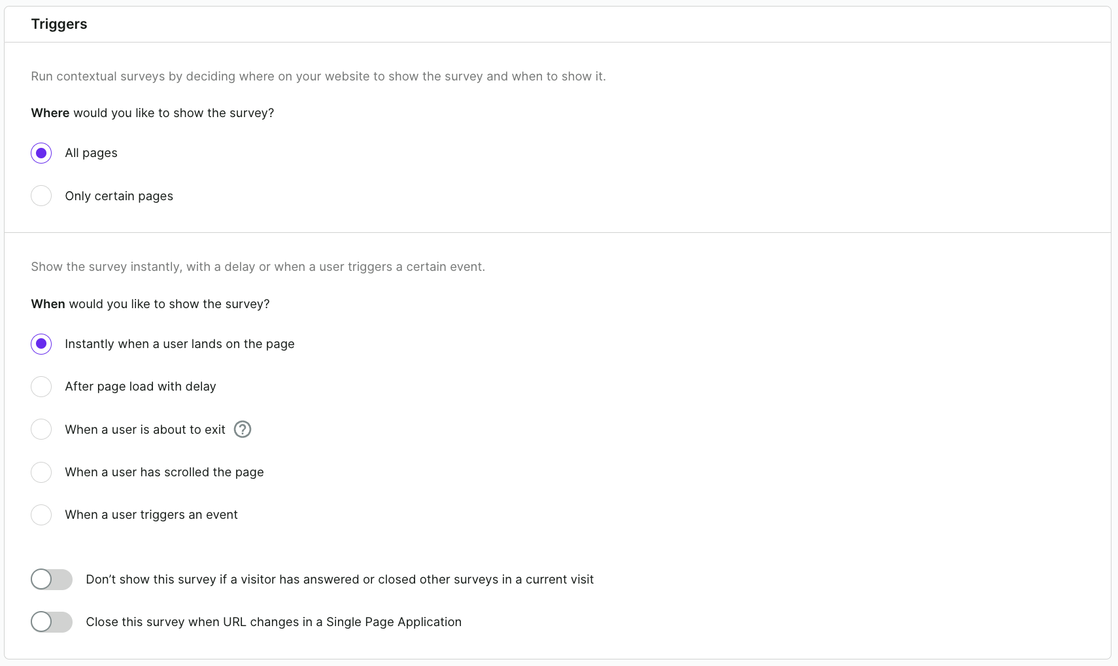Viewport: 1118px width, 666px height.
Task: Open help tooltip beside exit intent option
Action: (243, 429)
